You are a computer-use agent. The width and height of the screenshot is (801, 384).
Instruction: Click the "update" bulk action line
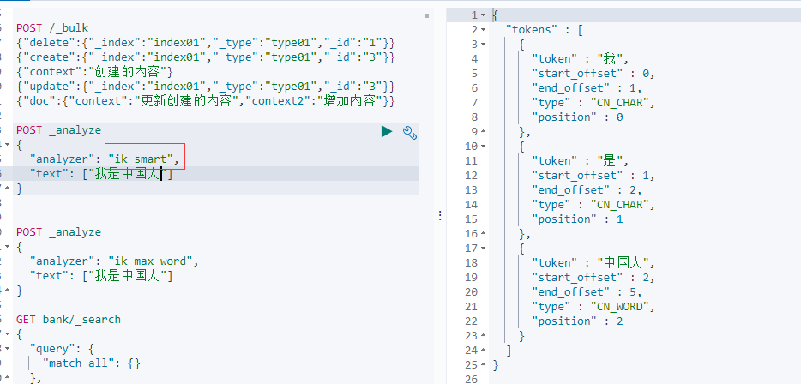pos(205,87)
